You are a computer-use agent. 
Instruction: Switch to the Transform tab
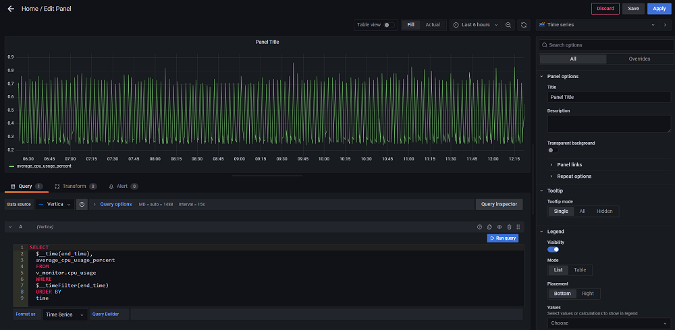click(76, 187)
